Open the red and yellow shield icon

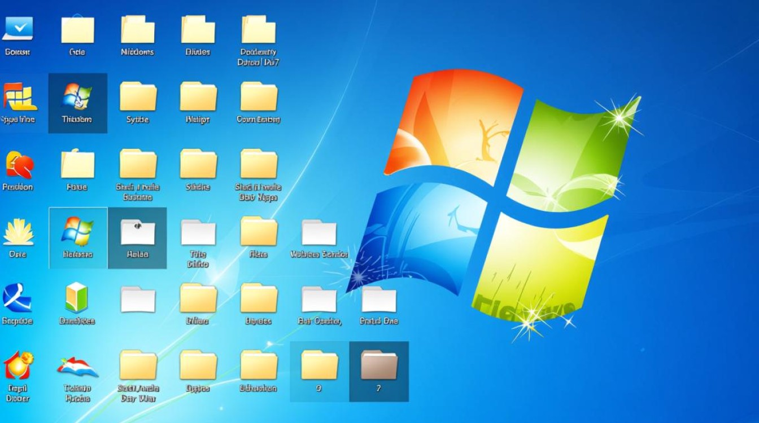(x=20, y=165)
